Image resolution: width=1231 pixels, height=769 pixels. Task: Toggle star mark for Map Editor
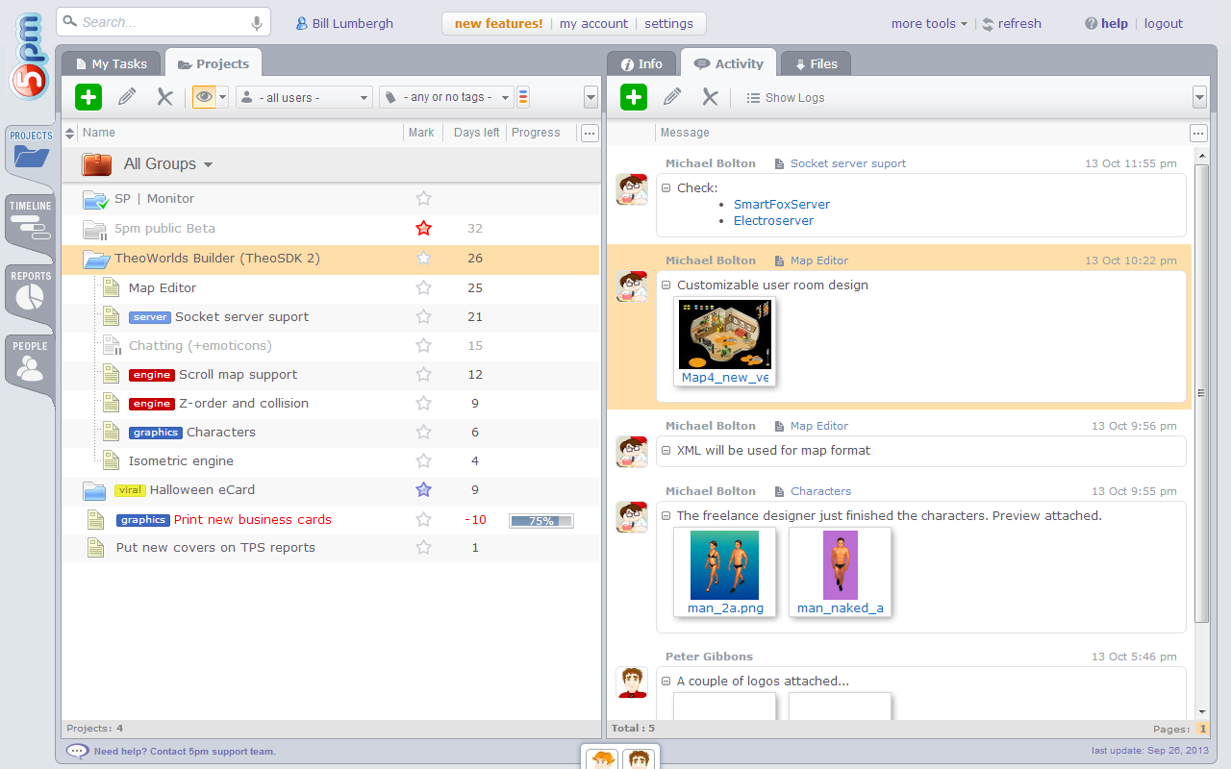click(423, 287)
